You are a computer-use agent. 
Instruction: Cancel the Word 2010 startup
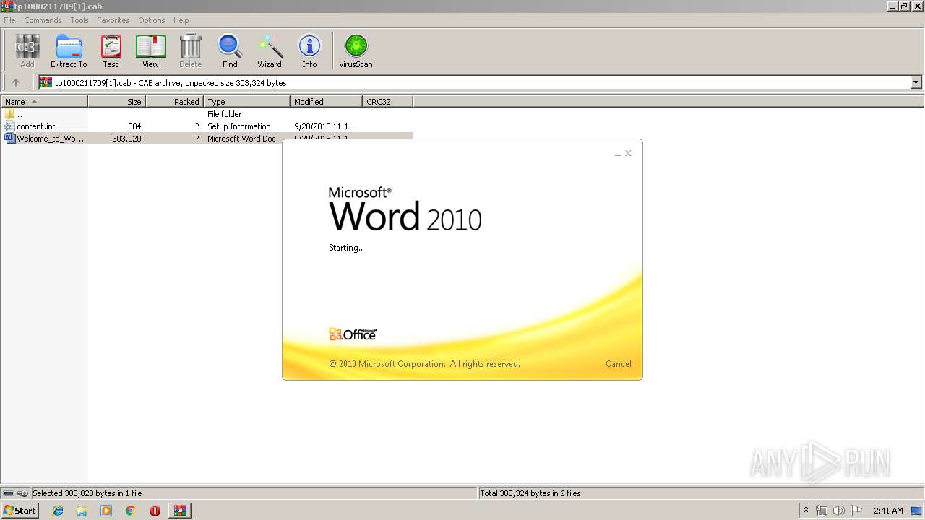point(618,364)
